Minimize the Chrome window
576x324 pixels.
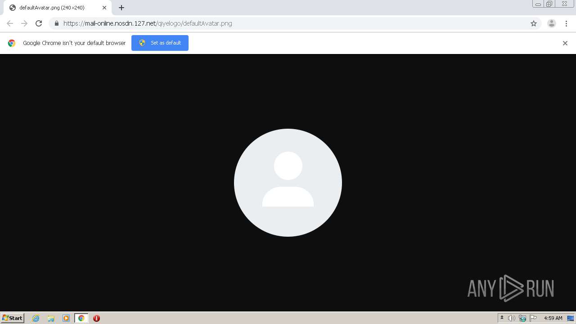click(x=538, y=4)
